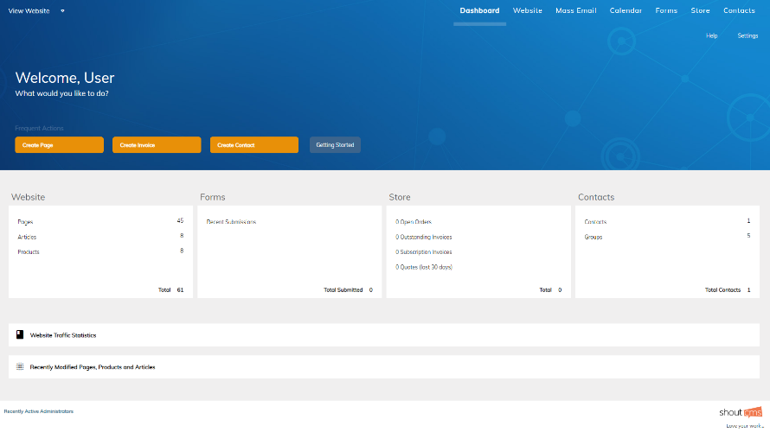This screenshot has height=432, width=770.
Task: Click the Total Contacts value
Action: tap(749, 289)
